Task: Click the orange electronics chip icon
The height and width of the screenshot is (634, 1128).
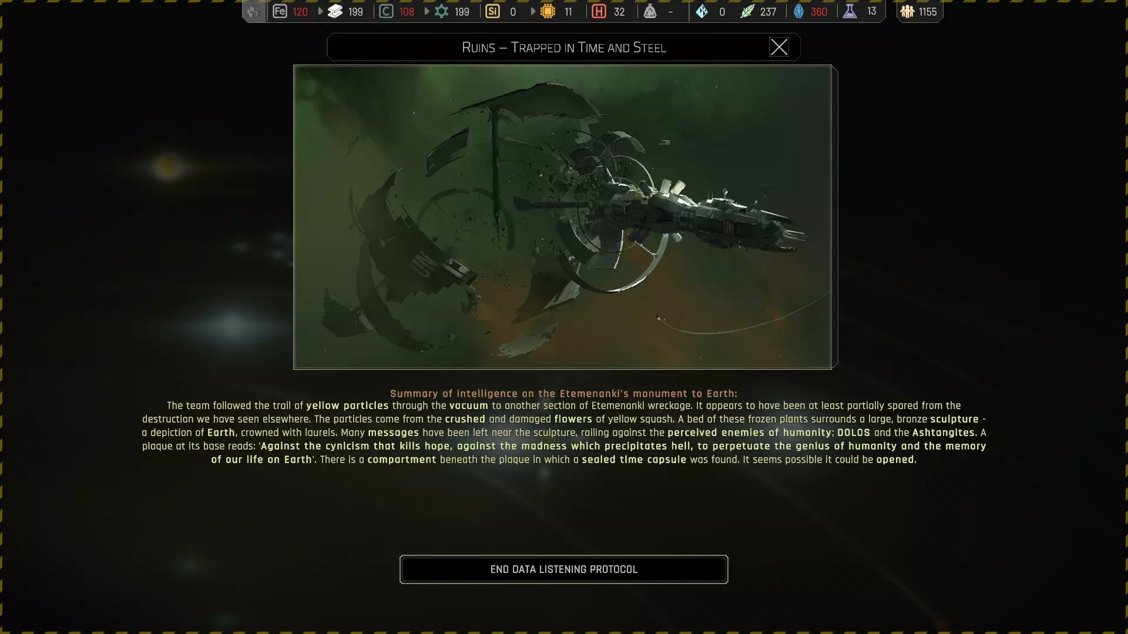Action: point(548,11)
